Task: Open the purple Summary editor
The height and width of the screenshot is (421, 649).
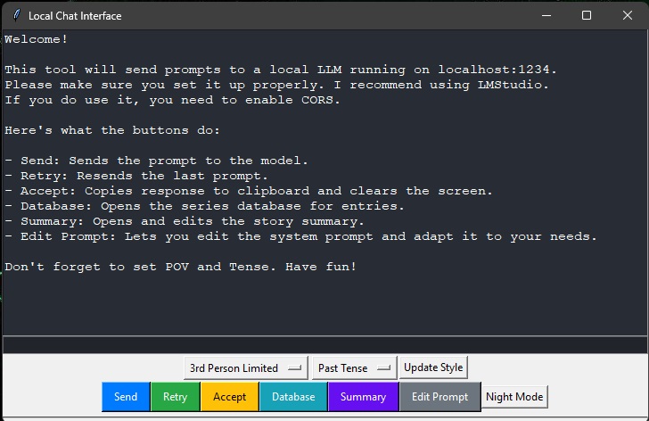Action: click(363, 397)
